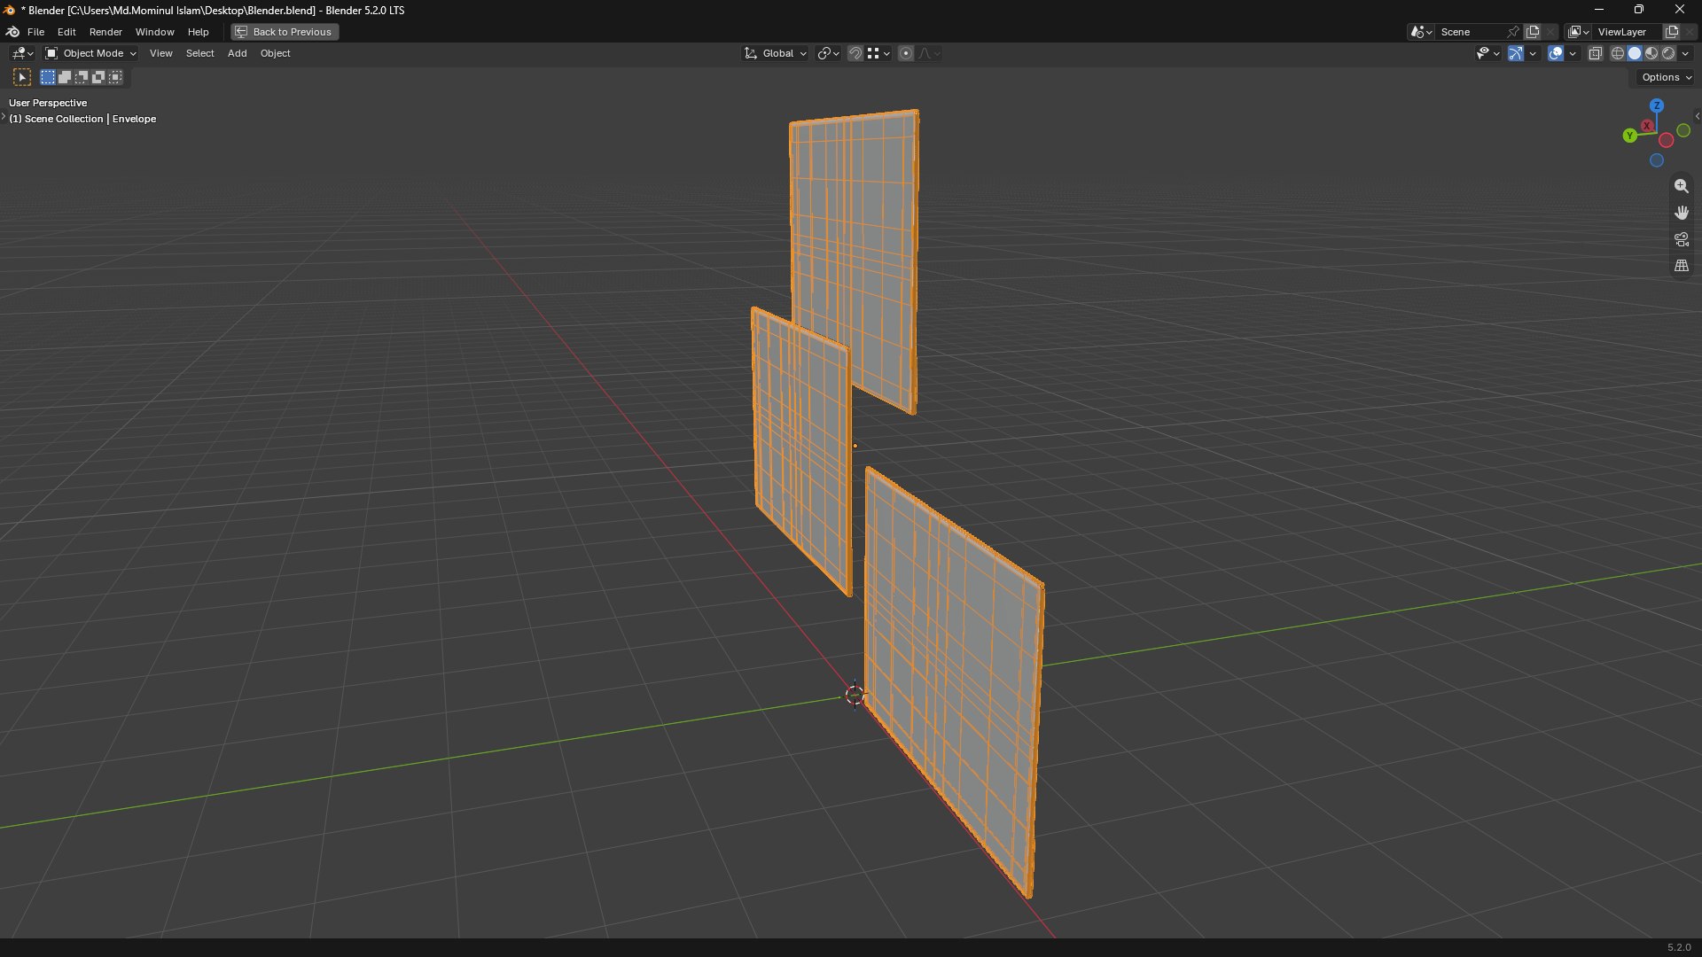Open the viewport View menu
The width and height of the screenshot is (1702, 957).
click(160, 53)
